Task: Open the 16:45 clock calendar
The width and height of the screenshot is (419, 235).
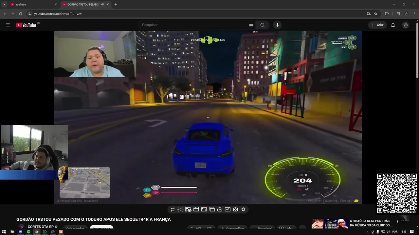Action: 403,232
